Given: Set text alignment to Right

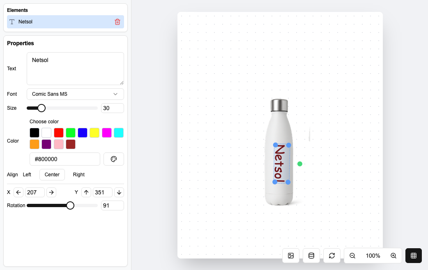Looking at the screenshot, I should (79, 175).
